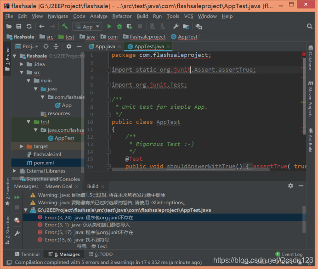Run App with the green play button

[x=109, y=26]
